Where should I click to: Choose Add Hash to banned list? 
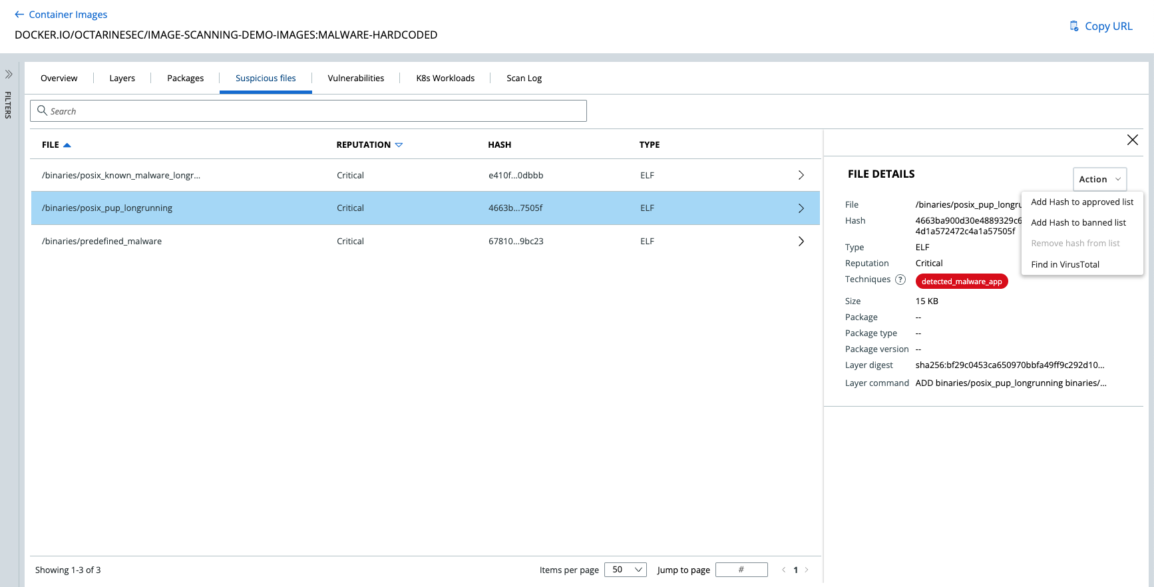(1078, 222)
